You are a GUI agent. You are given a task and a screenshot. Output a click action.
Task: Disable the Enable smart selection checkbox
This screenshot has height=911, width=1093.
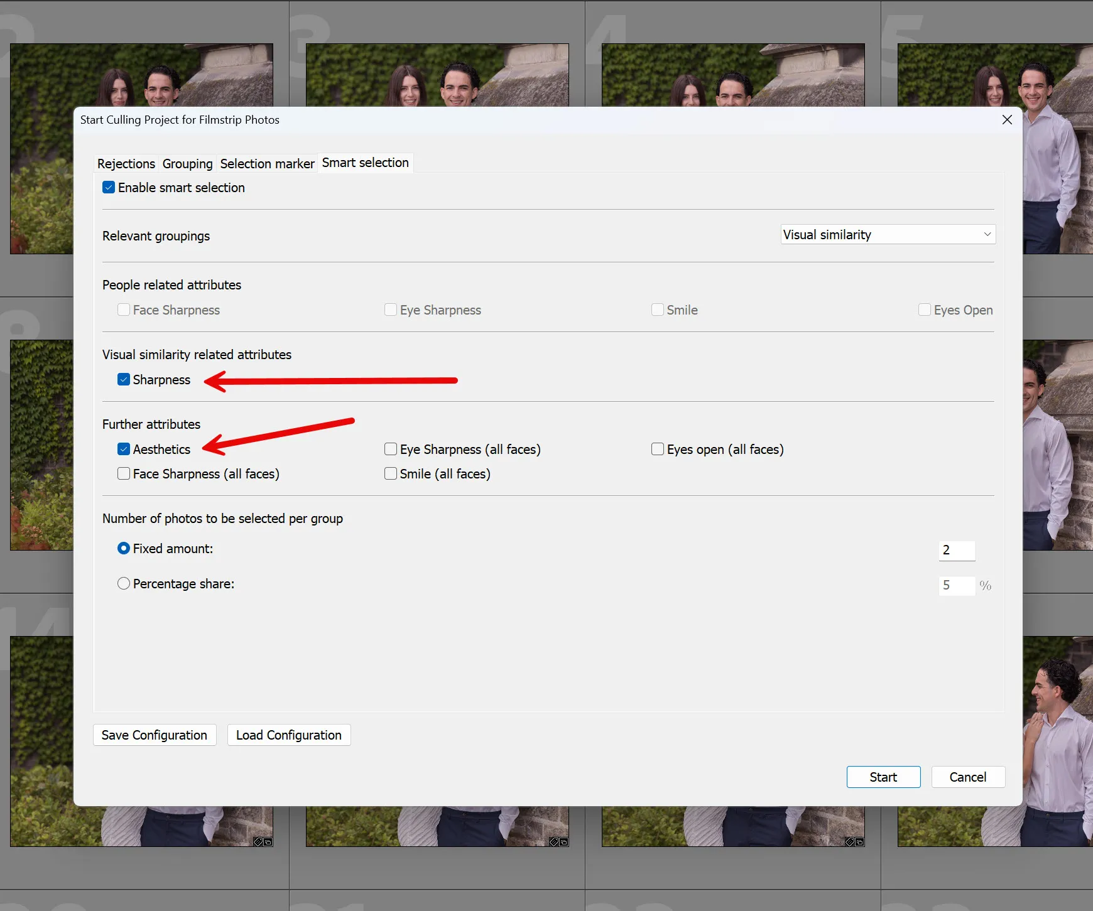(108, 187)
